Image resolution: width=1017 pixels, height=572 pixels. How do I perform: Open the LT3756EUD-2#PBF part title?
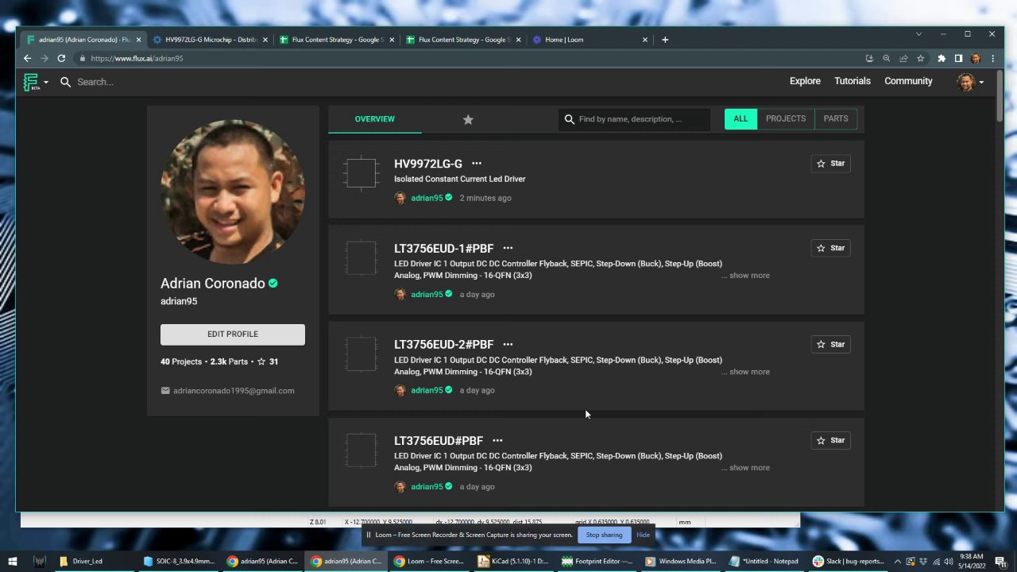[443, 345]
